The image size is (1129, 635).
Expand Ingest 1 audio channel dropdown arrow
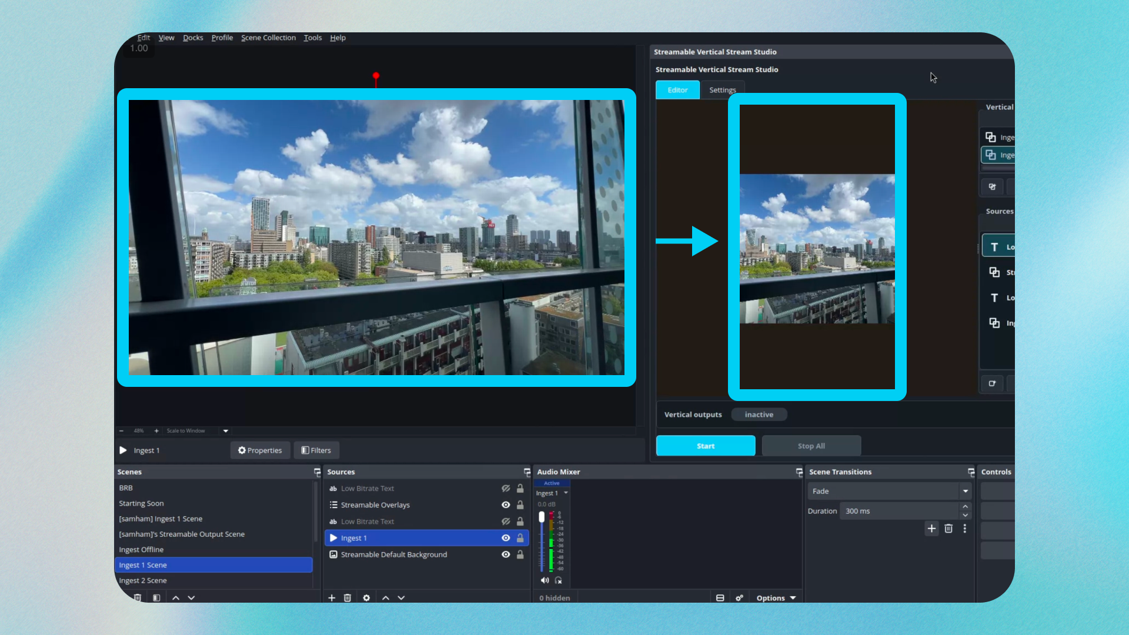(x=566, y=493)
